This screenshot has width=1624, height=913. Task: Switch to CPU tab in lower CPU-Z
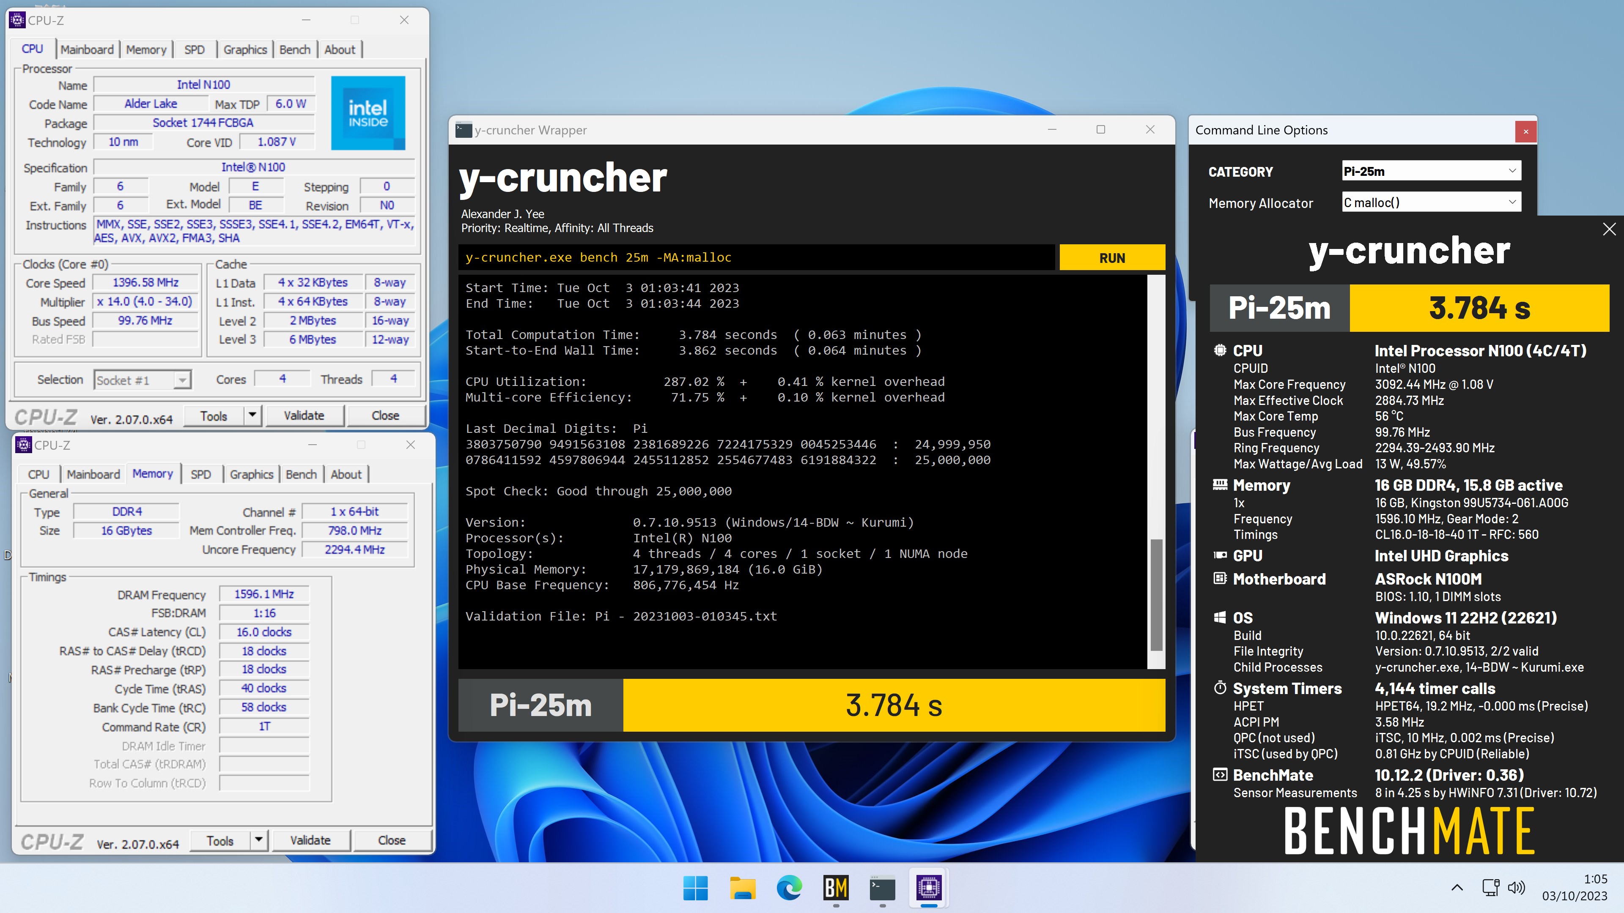tap(38, 474)
